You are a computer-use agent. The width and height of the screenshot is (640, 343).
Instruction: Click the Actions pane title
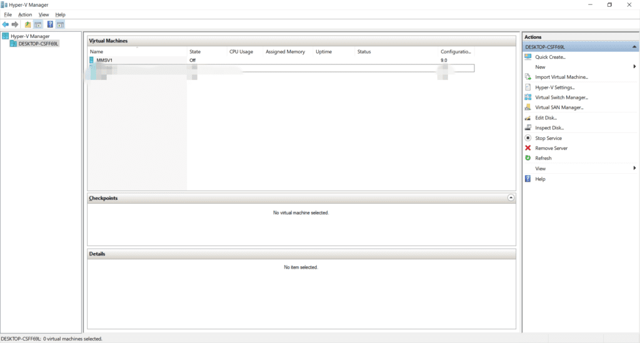click(x=532, y=37)
